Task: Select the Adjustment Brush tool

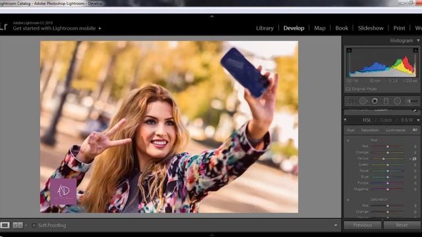Action: coord(412,101)
